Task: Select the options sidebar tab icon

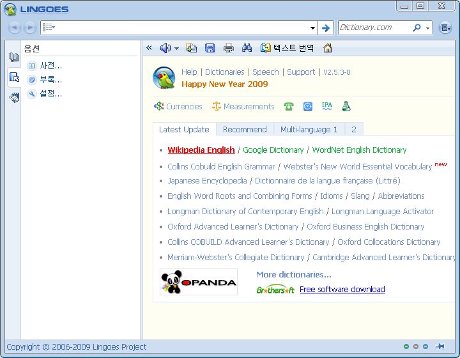Action: tap(14, 77)
